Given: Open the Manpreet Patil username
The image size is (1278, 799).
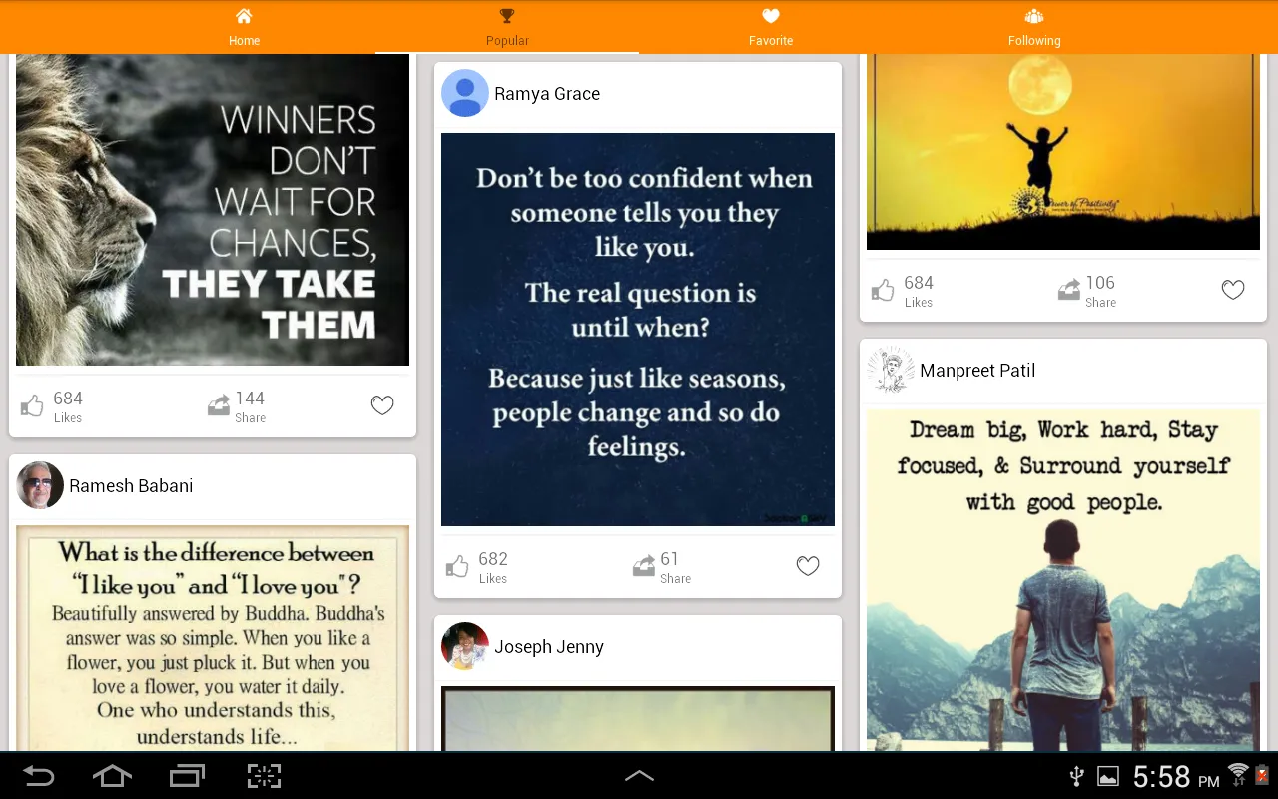Looking at the screenshot, I should click(977, 371).
